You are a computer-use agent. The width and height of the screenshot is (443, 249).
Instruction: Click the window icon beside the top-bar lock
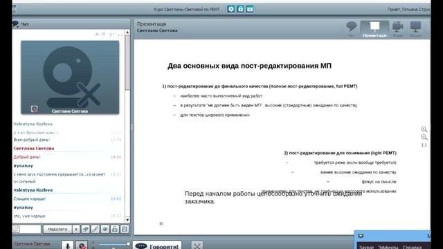[x=250, y=9]
